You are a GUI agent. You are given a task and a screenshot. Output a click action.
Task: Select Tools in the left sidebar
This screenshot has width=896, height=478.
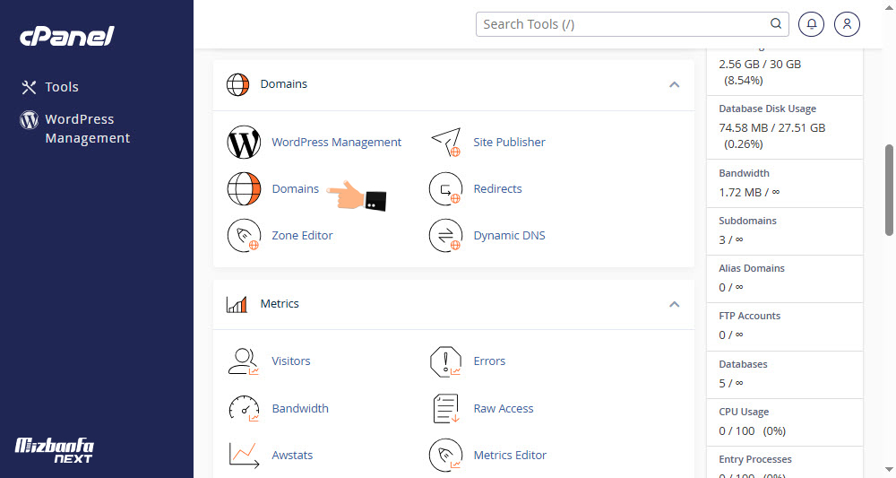coord(62,87)
